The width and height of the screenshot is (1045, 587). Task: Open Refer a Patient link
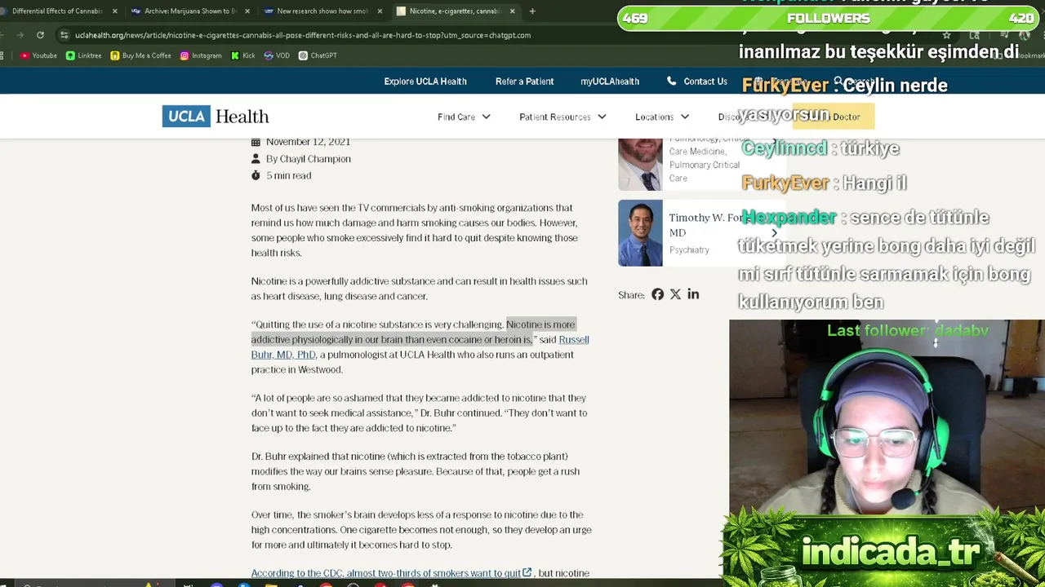524,82
